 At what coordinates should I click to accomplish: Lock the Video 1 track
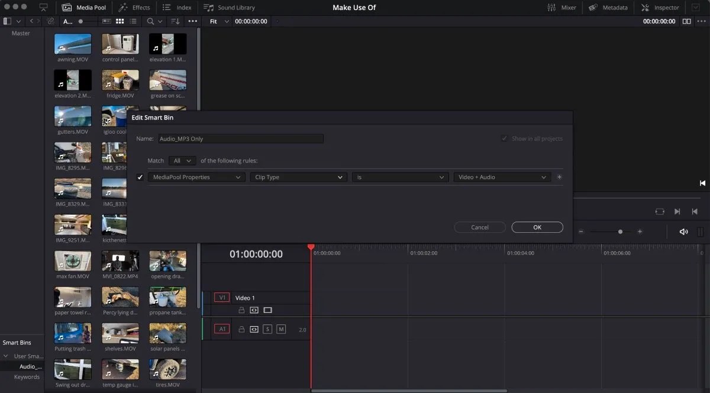click(241, 310)
